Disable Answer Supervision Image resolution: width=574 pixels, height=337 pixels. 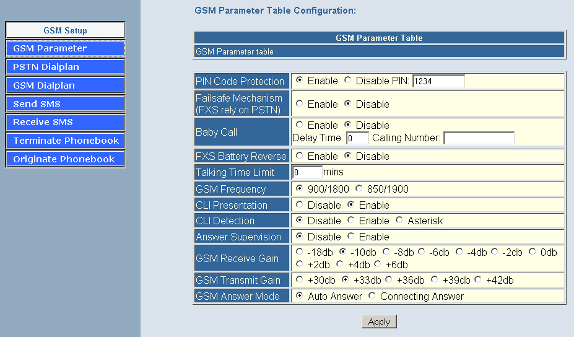[300, 236]
